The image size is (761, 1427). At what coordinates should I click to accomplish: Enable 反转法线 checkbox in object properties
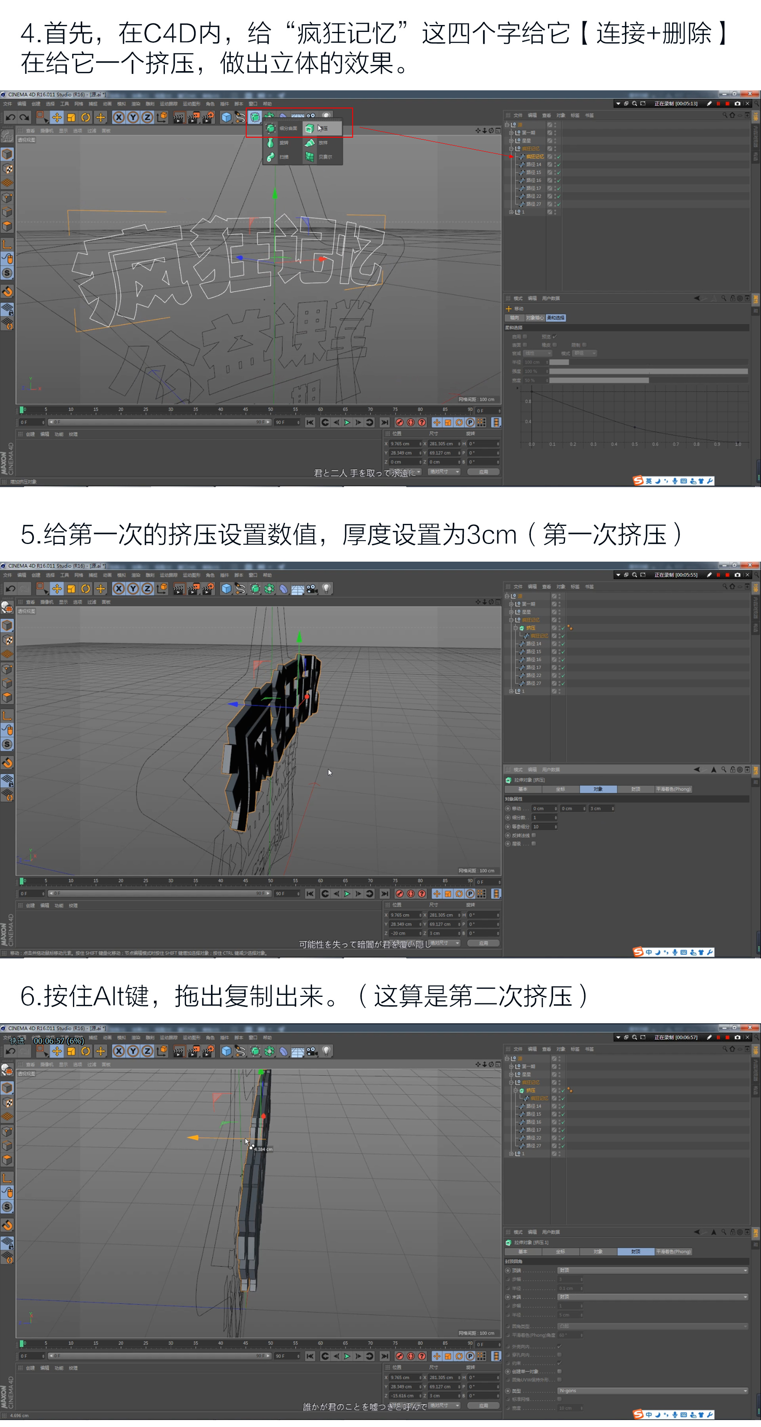[x=533, y=835]
